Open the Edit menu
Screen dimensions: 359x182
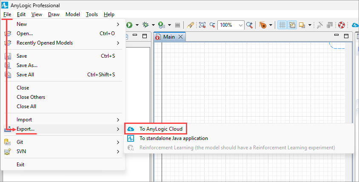pyautogui.click(x=21, y=14)
